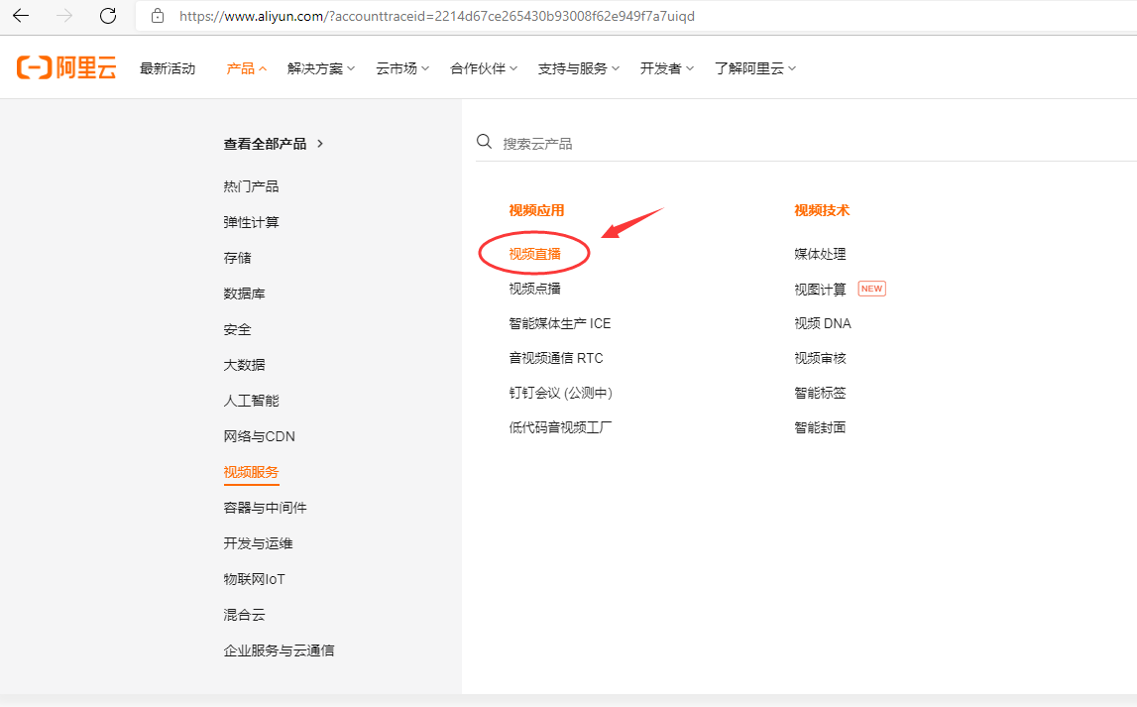Open 视频审核 product link
This screenshot has width=1137, height=707.
820,358
